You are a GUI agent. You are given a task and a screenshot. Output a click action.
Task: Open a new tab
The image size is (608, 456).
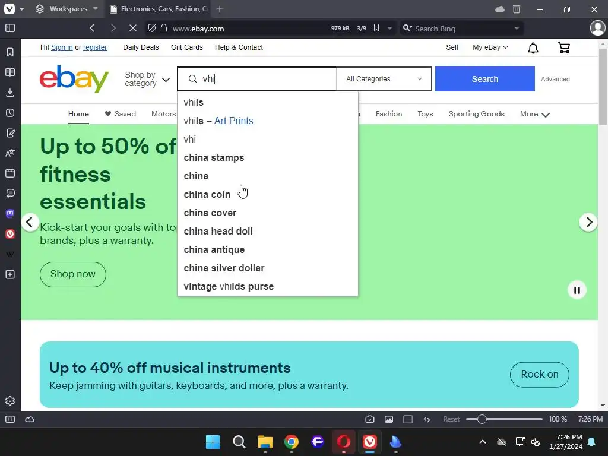coord(220,9)
